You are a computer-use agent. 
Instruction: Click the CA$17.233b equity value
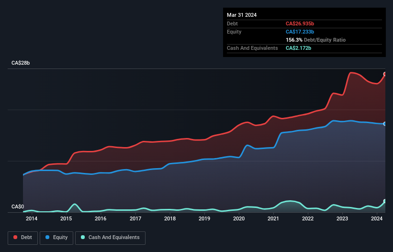[300, 32]
